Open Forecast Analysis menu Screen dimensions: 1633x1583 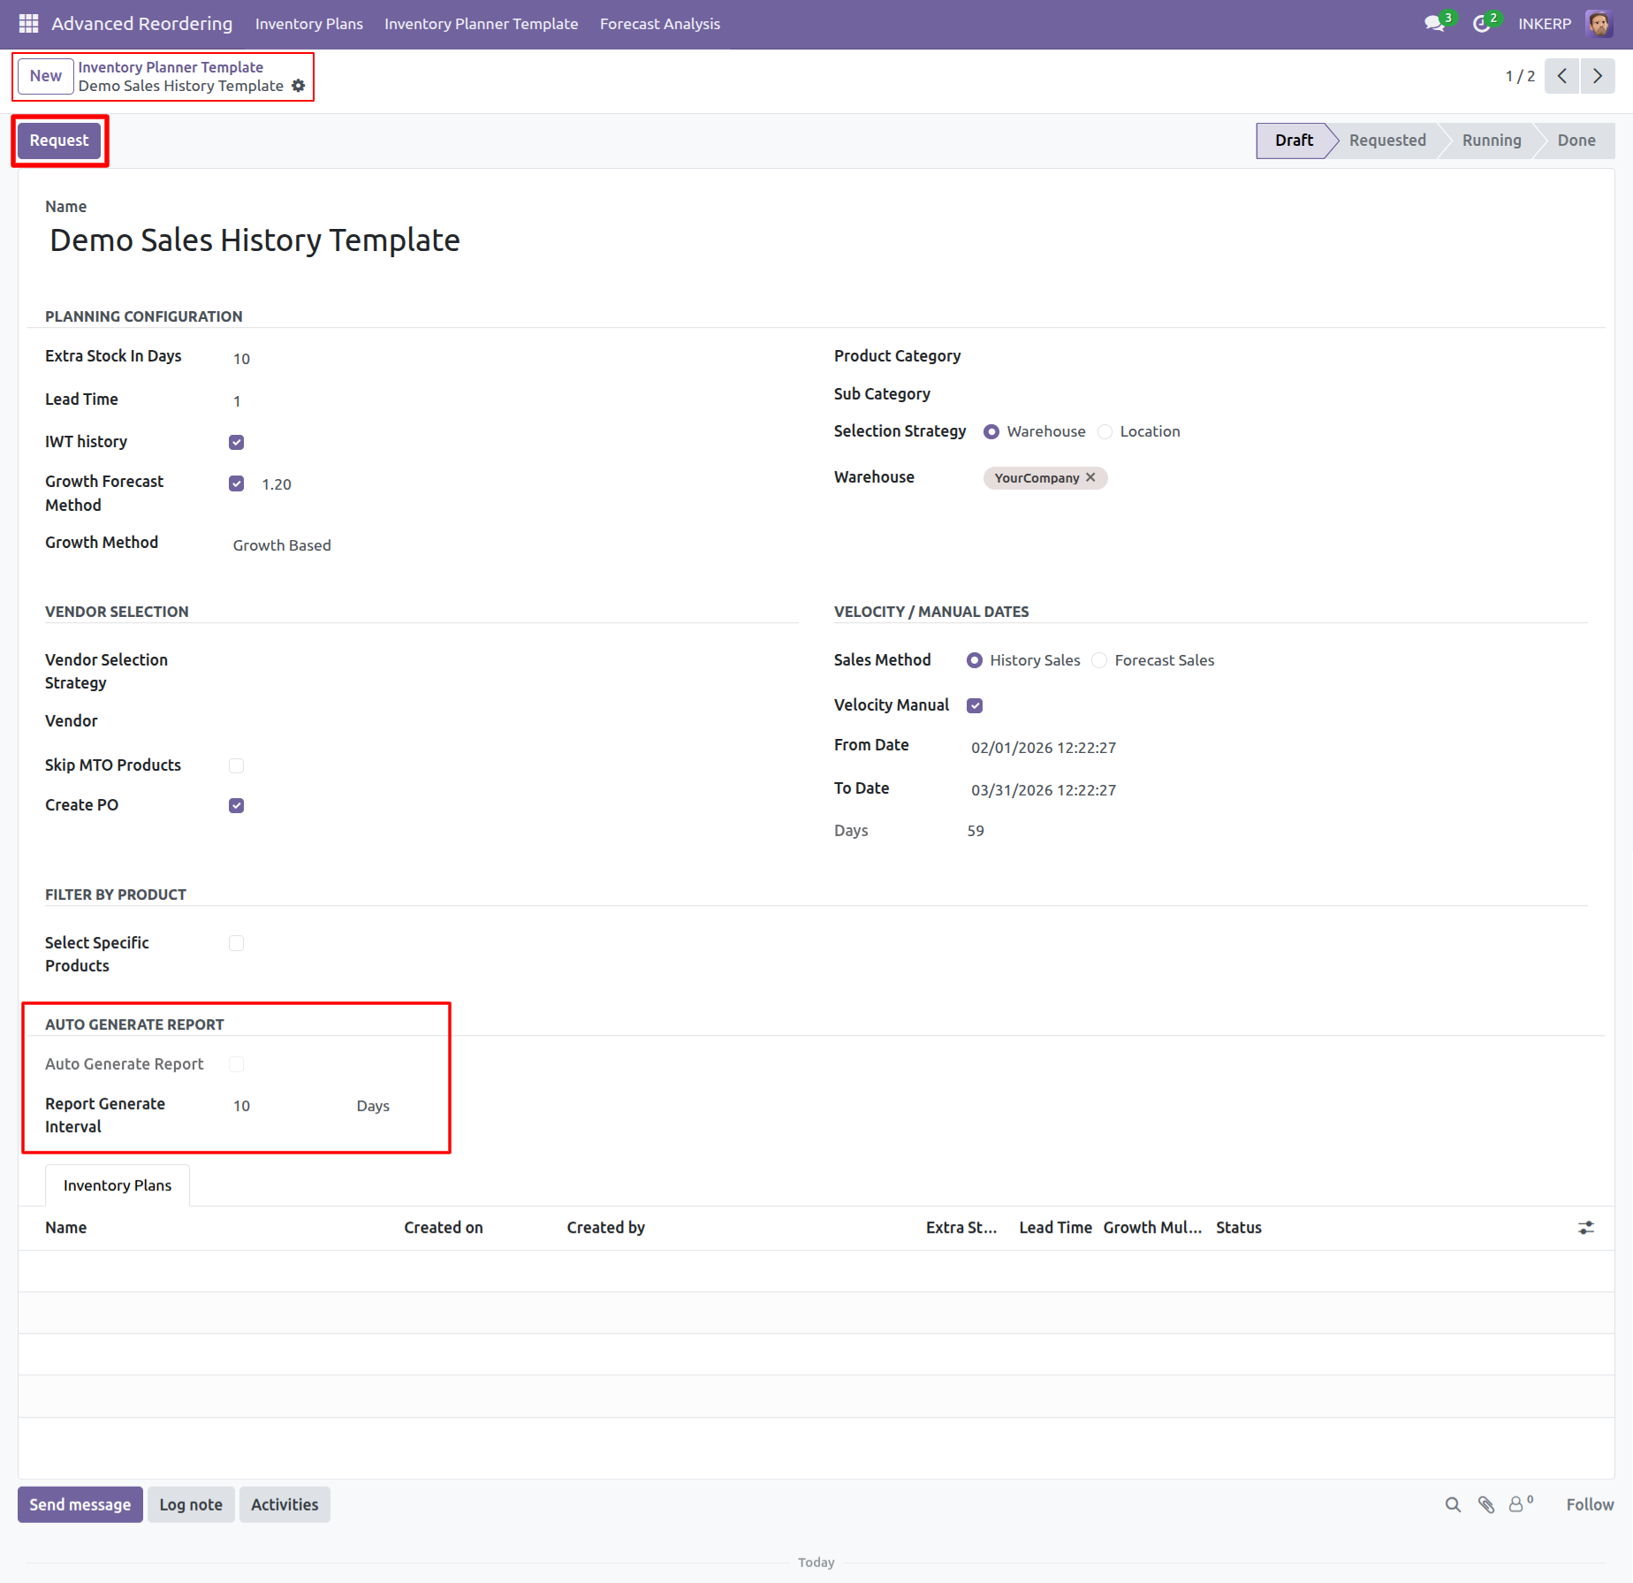point(659,24)
